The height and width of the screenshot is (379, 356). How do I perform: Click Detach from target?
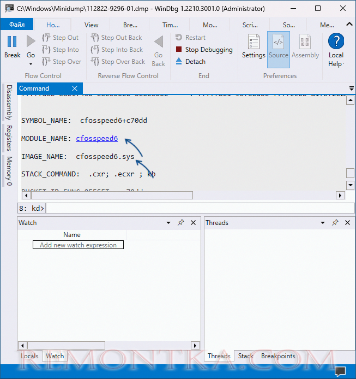(190, 62)
